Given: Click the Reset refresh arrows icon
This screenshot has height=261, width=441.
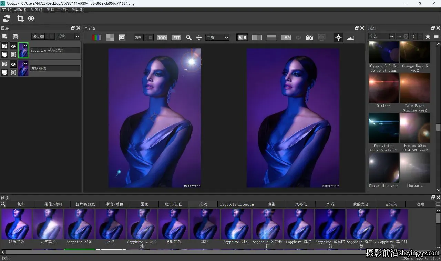Looking at the screenshot, I should coord(7,19).
